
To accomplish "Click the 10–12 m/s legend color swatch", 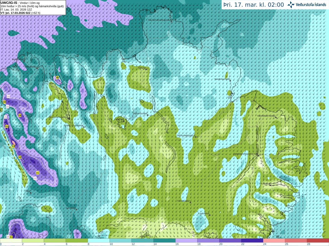I will tap(121, 241).
